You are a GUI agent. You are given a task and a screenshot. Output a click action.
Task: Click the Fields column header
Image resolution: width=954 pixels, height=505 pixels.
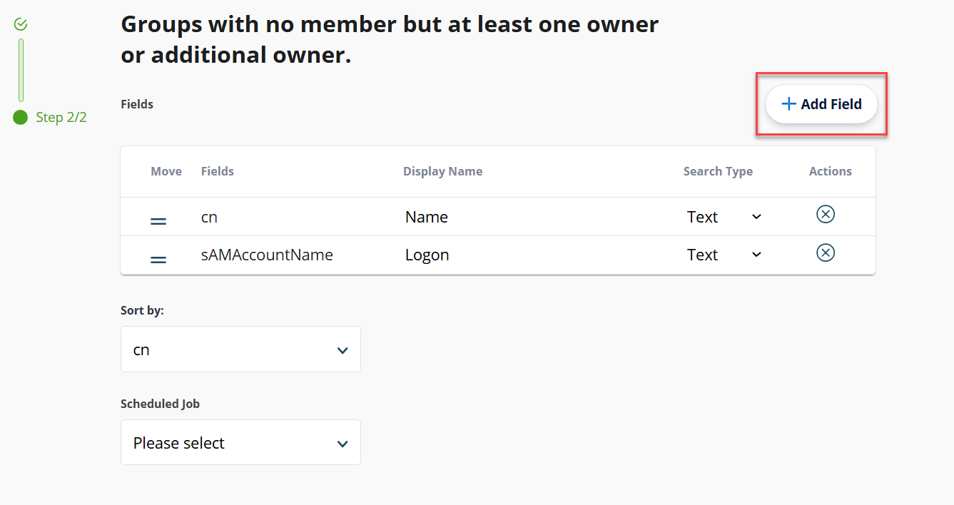tap(218, 171)
